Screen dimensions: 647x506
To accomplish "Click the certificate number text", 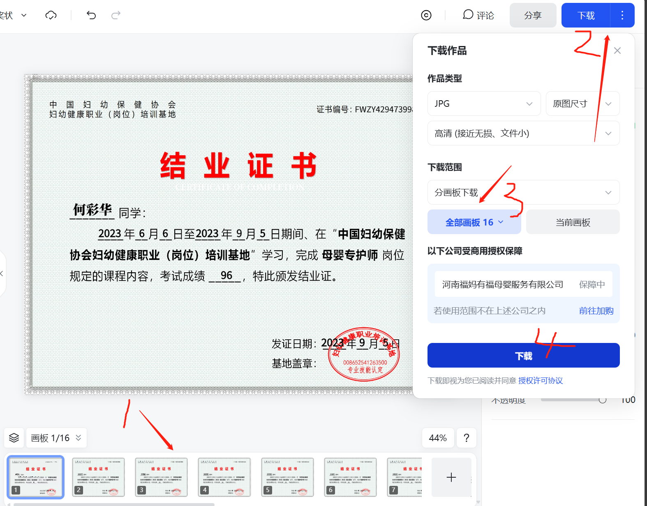I will [x=365, y=109].
